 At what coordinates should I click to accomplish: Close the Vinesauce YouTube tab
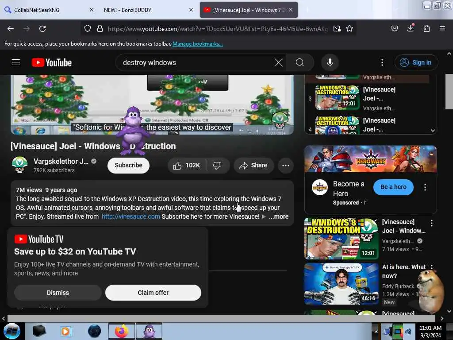291,10
